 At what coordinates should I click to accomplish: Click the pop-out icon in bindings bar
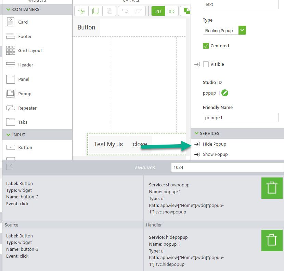(10, 167)
